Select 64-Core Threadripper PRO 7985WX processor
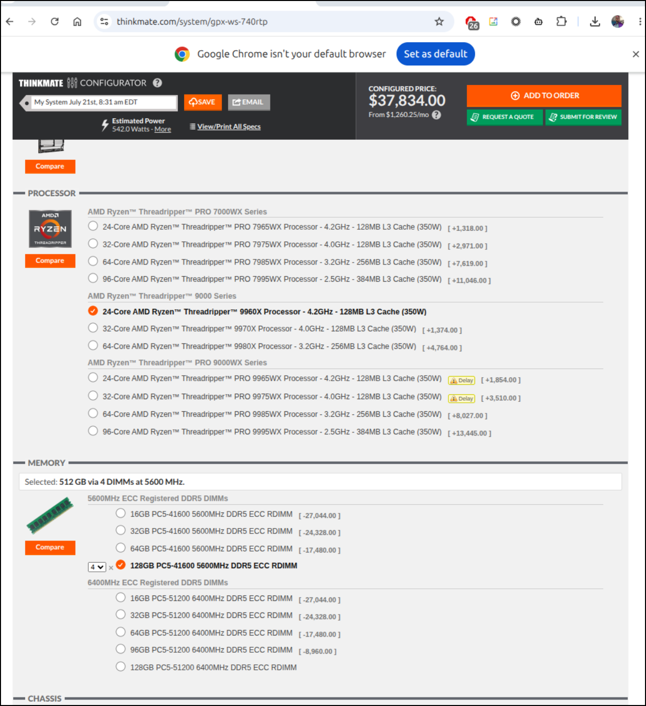Image resolution: width=646 pixels, height=706 pixels. 93,261
